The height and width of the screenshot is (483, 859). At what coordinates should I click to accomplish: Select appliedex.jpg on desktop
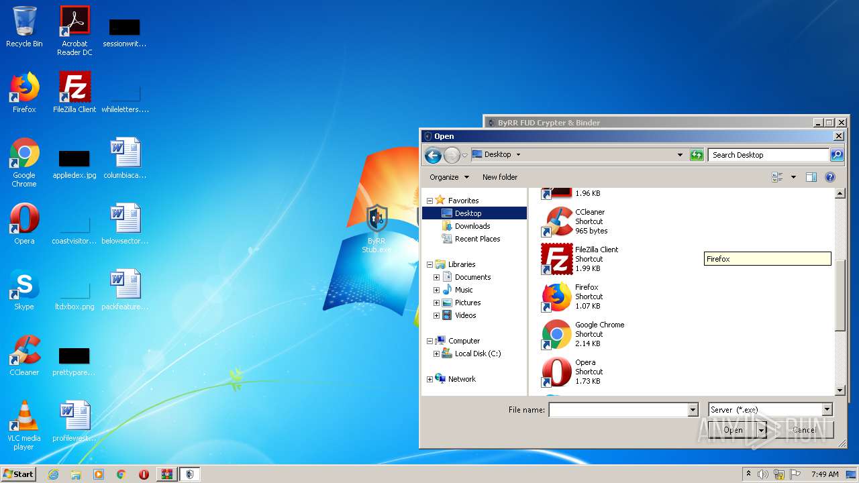coord(74,164)
